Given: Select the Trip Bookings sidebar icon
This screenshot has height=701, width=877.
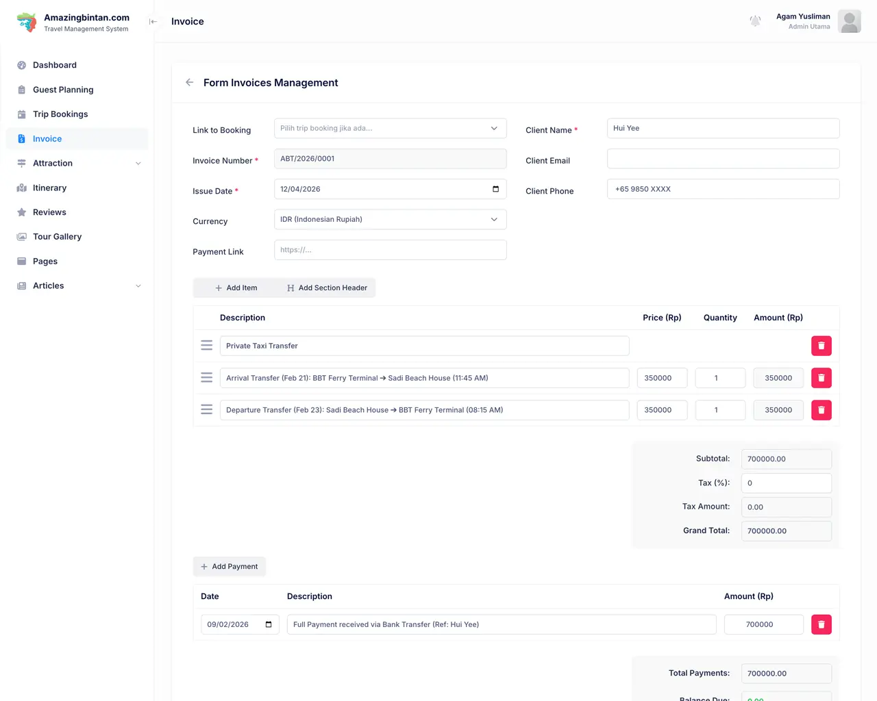Looking at the screenshot, I should coord(21,114).
